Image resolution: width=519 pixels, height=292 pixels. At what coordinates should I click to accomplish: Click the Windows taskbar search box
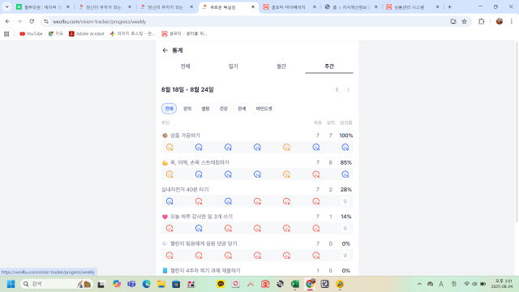[56, 284]
